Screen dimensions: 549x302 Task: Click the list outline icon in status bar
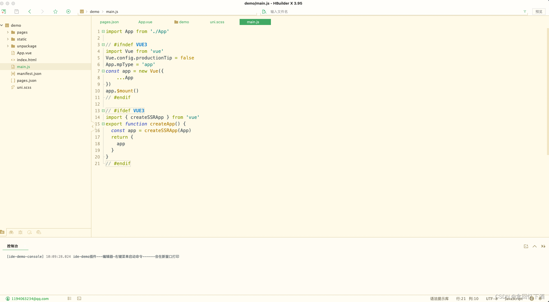(x=70, y=299)
